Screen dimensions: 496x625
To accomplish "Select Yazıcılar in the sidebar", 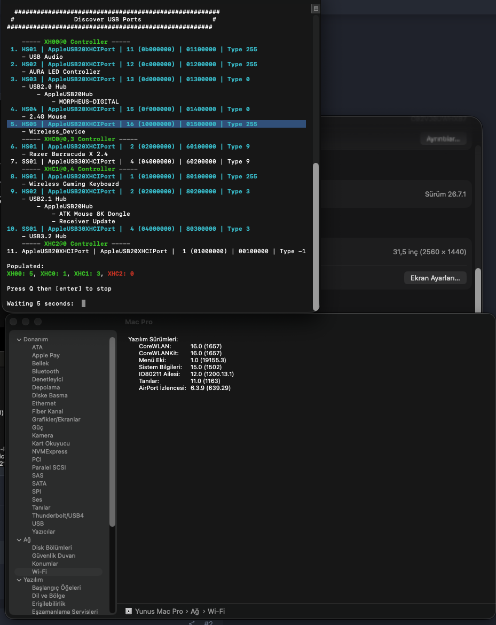I will click(x=43, y=532).
